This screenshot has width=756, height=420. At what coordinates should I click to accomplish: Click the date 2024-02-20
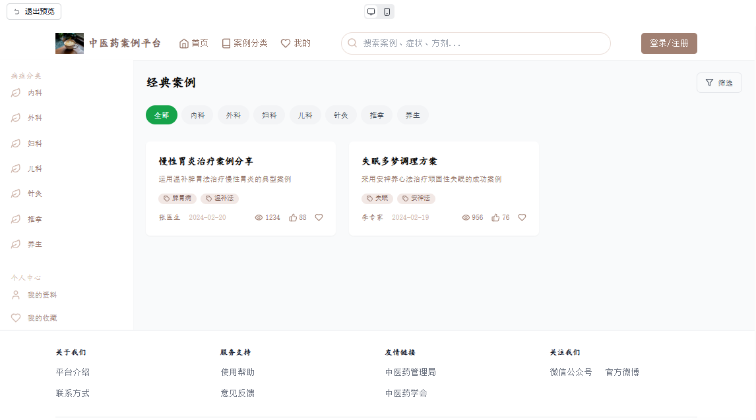pos(207,217)
